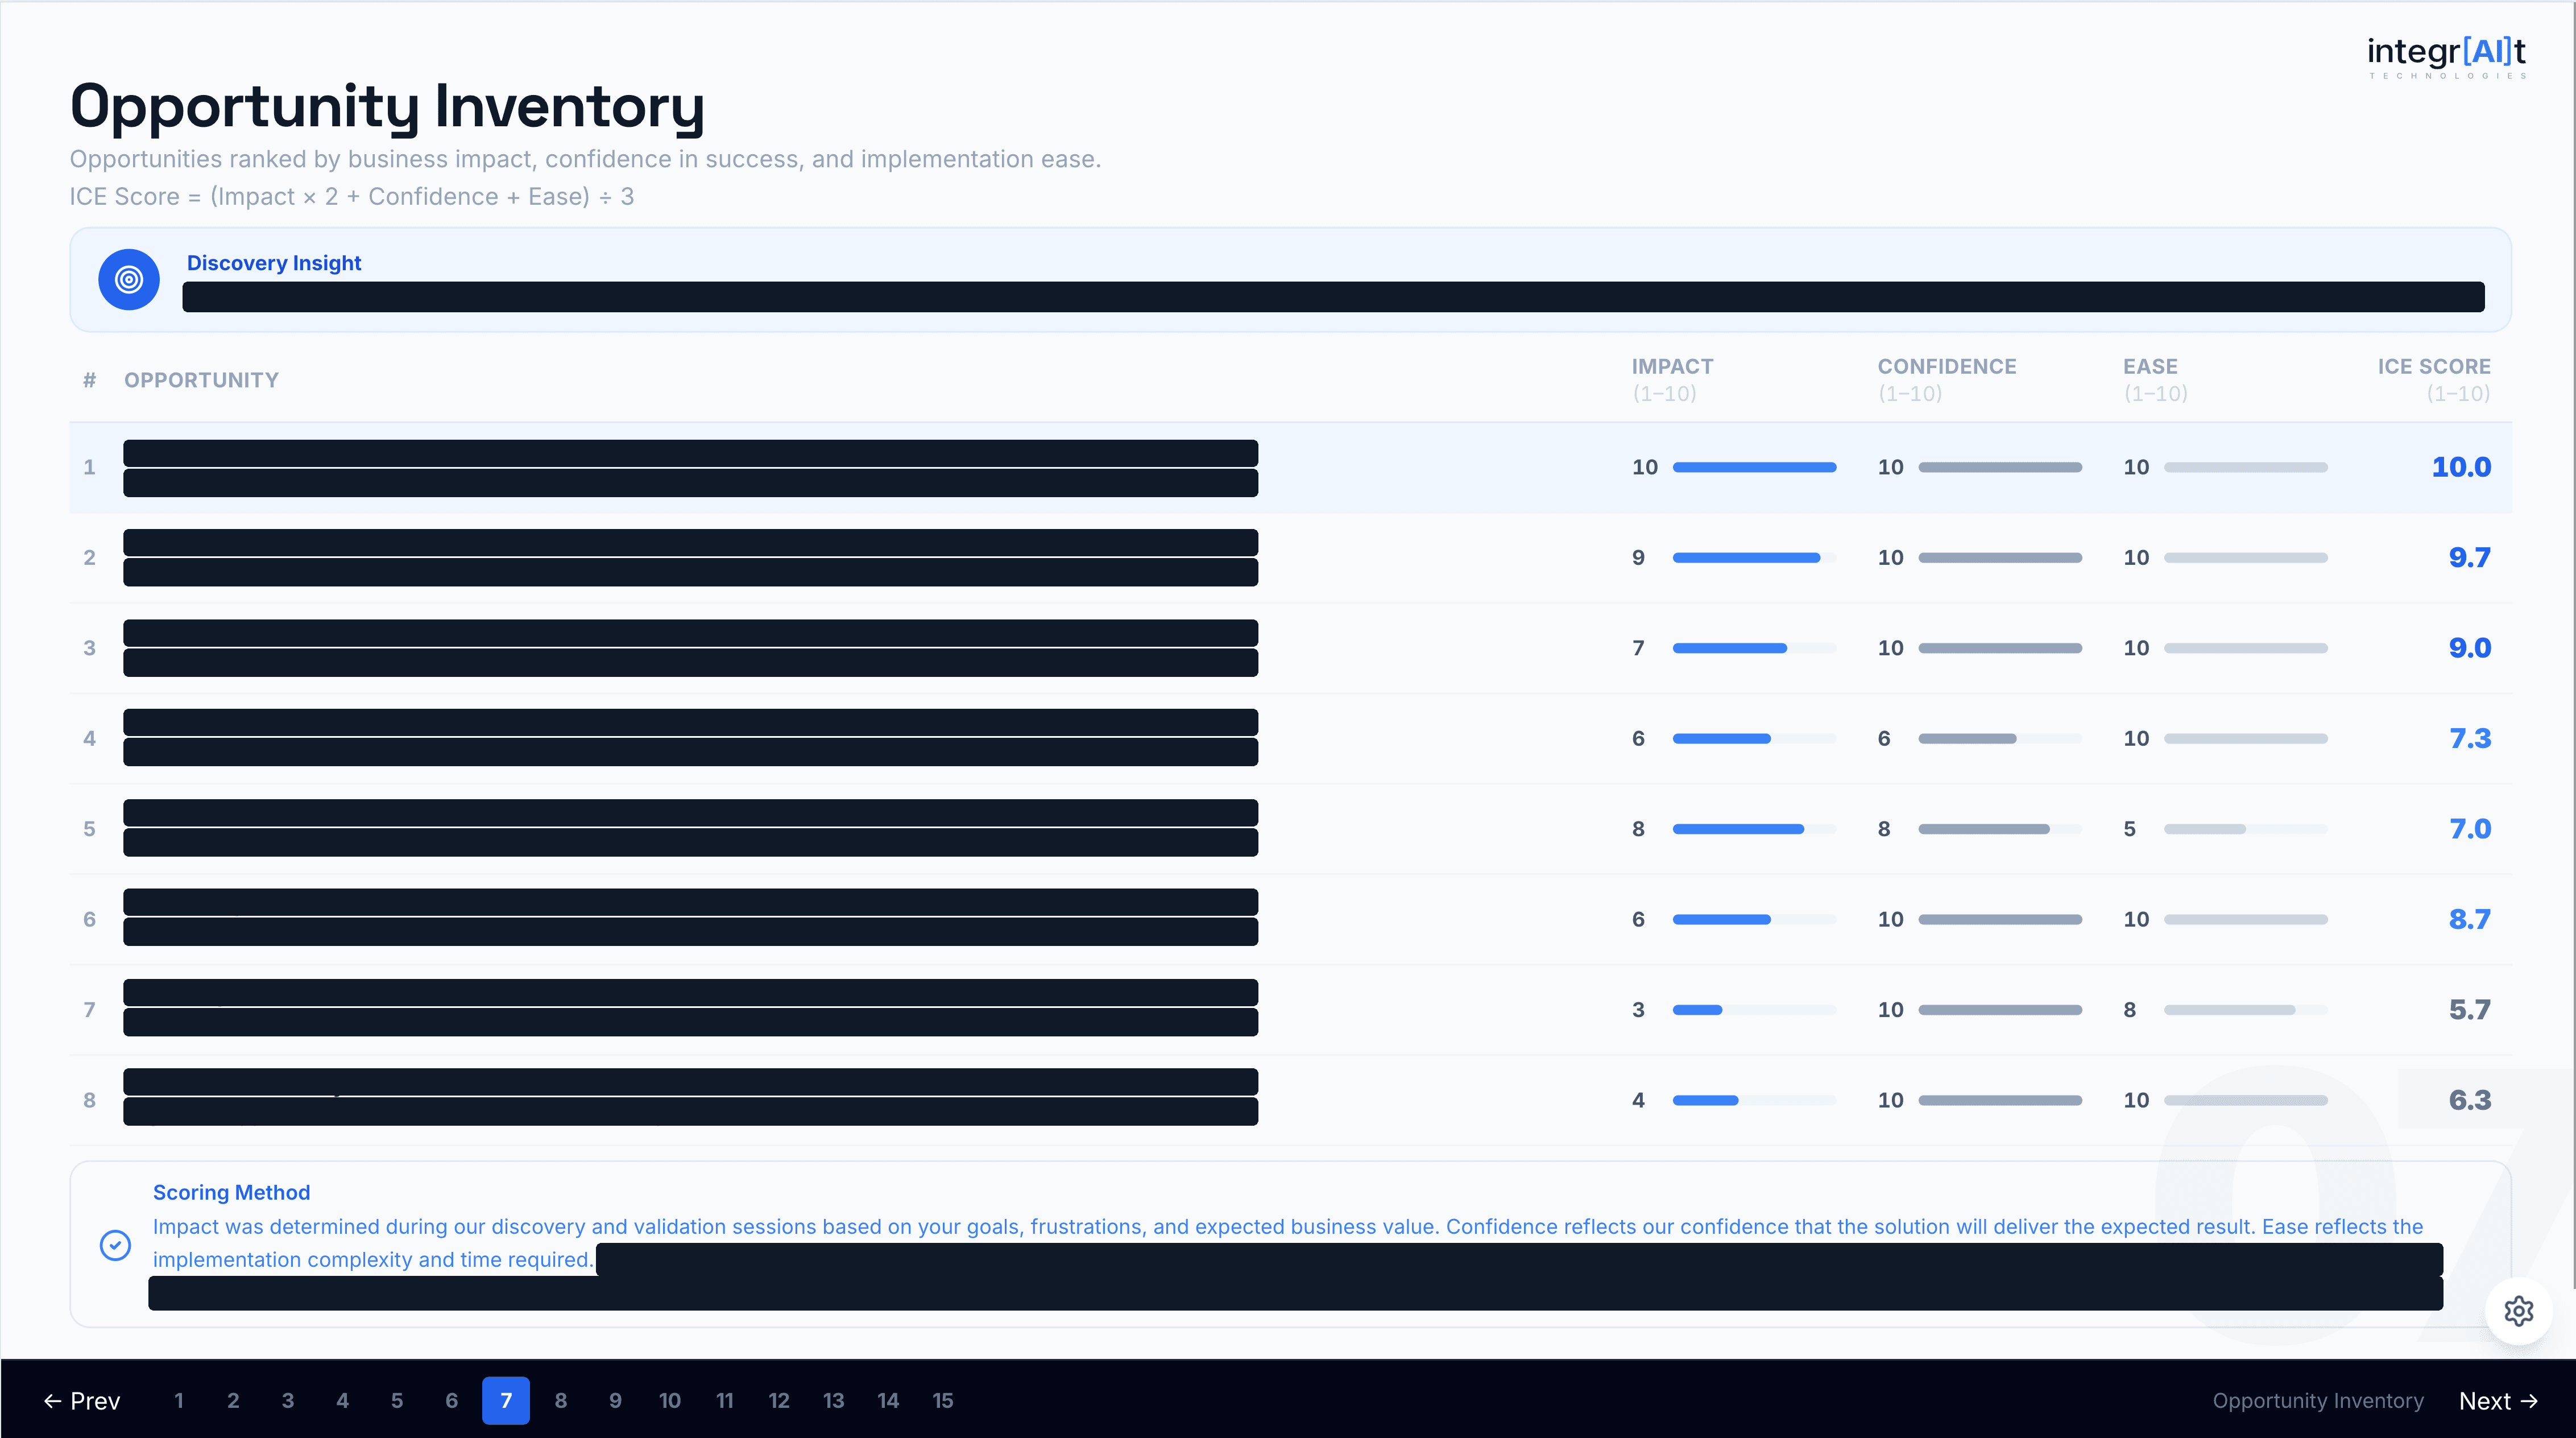Click the ICE score 7.3

[2469, 738]
